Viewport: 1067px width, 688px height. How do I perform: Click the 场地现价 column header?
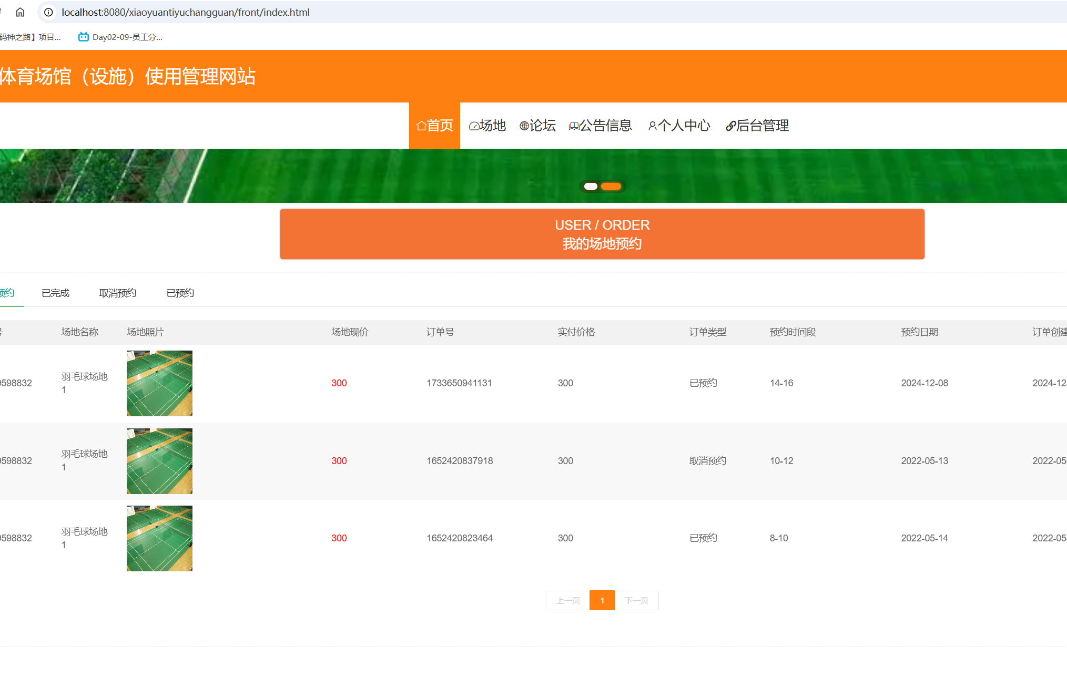coord(350,332)
